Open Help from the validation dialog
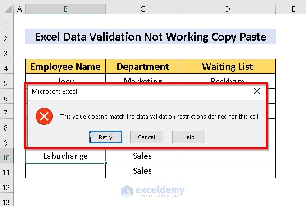The image size is (306, 206). click(x=188, y=137)
